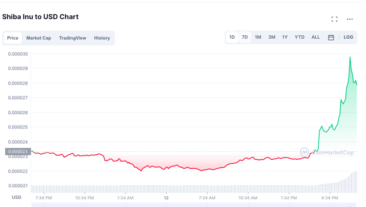This screenshot has width=366, height=207.
Task: Open the chart in fullscreen mode
Action: (335, 19)
